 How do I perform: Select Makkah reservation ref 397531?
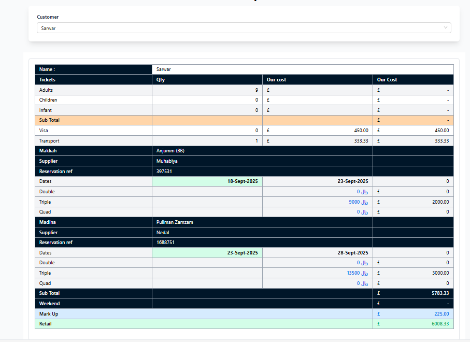pyautogui.click(x=164, y=171)
